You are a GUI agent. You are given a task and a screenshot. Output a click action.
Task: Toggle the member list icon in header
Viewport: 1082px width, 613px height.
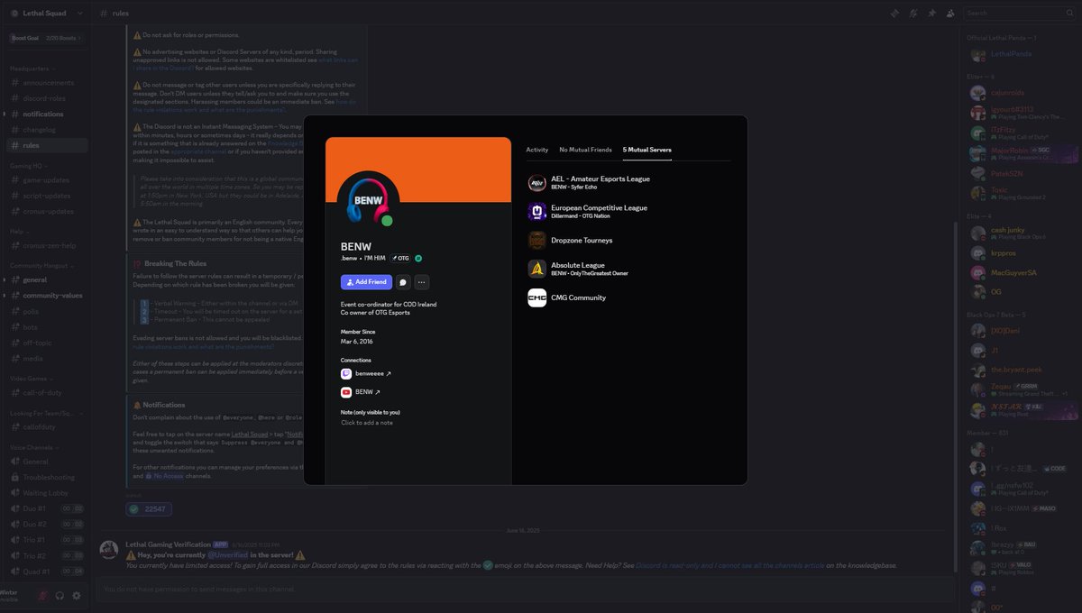[950, 14]
